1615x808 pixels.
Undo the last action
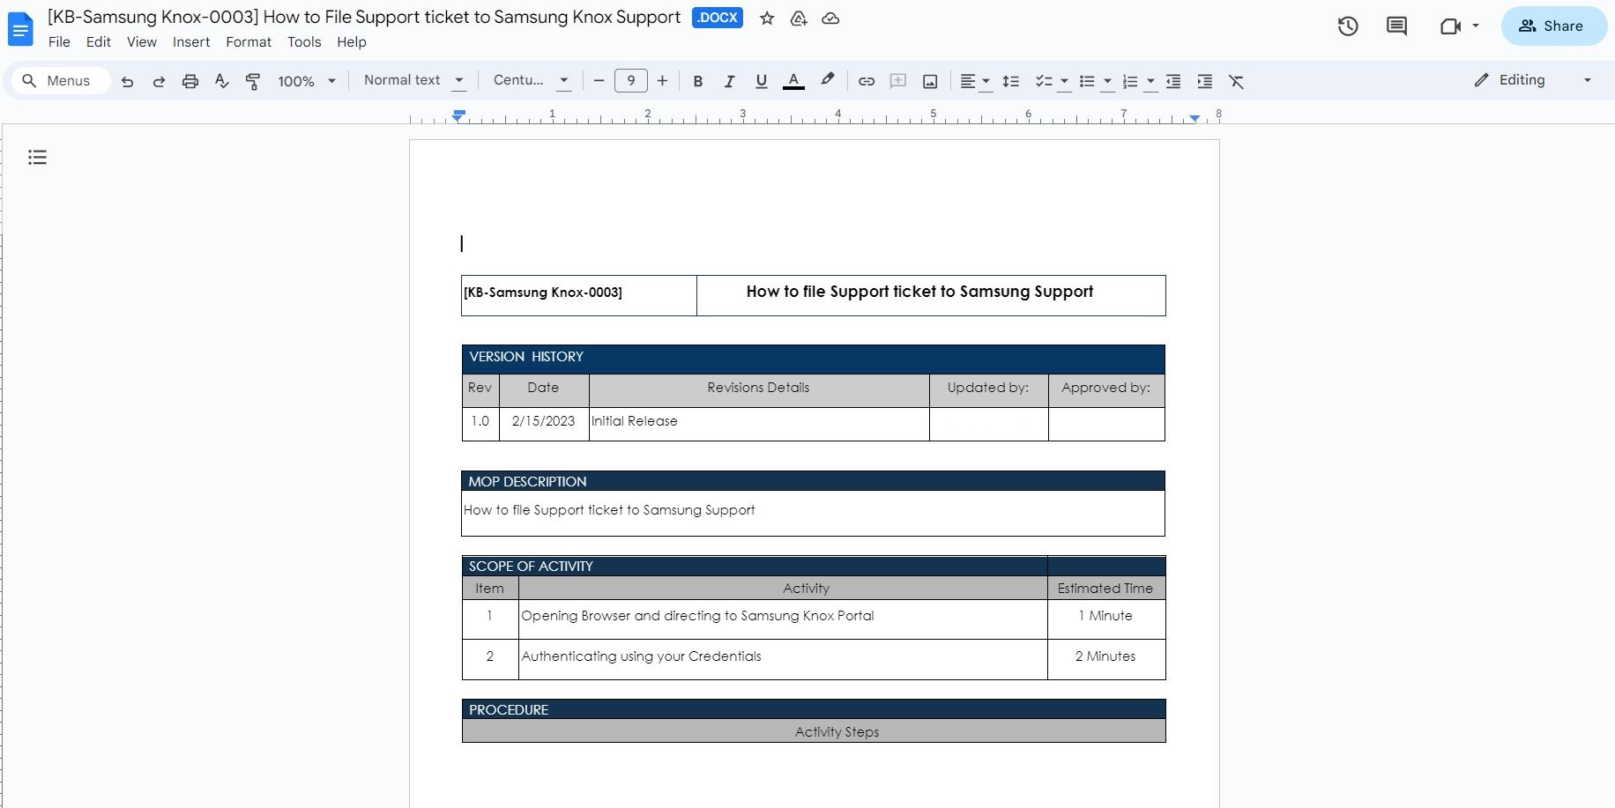pos(128,81)
